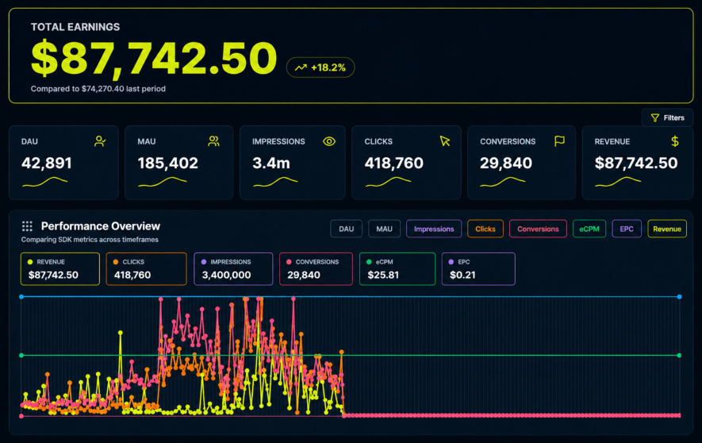The height and width of the screenshot is (443, 702).
Task: Click the blue line's right endpoint marker
Action: 679,297
